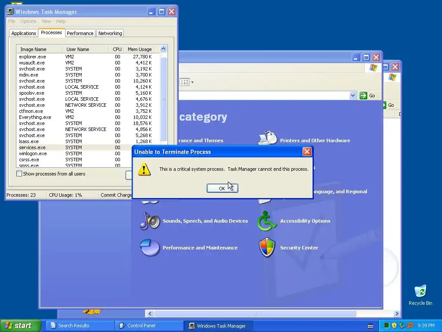
Task: Click the Search Results taskbar icon
Action: [53, 326]
